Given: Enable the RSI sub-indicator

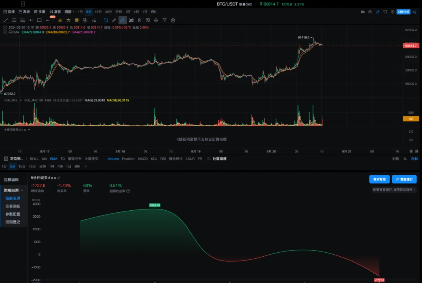Looking at the screenshot, I should coord(163,159).
